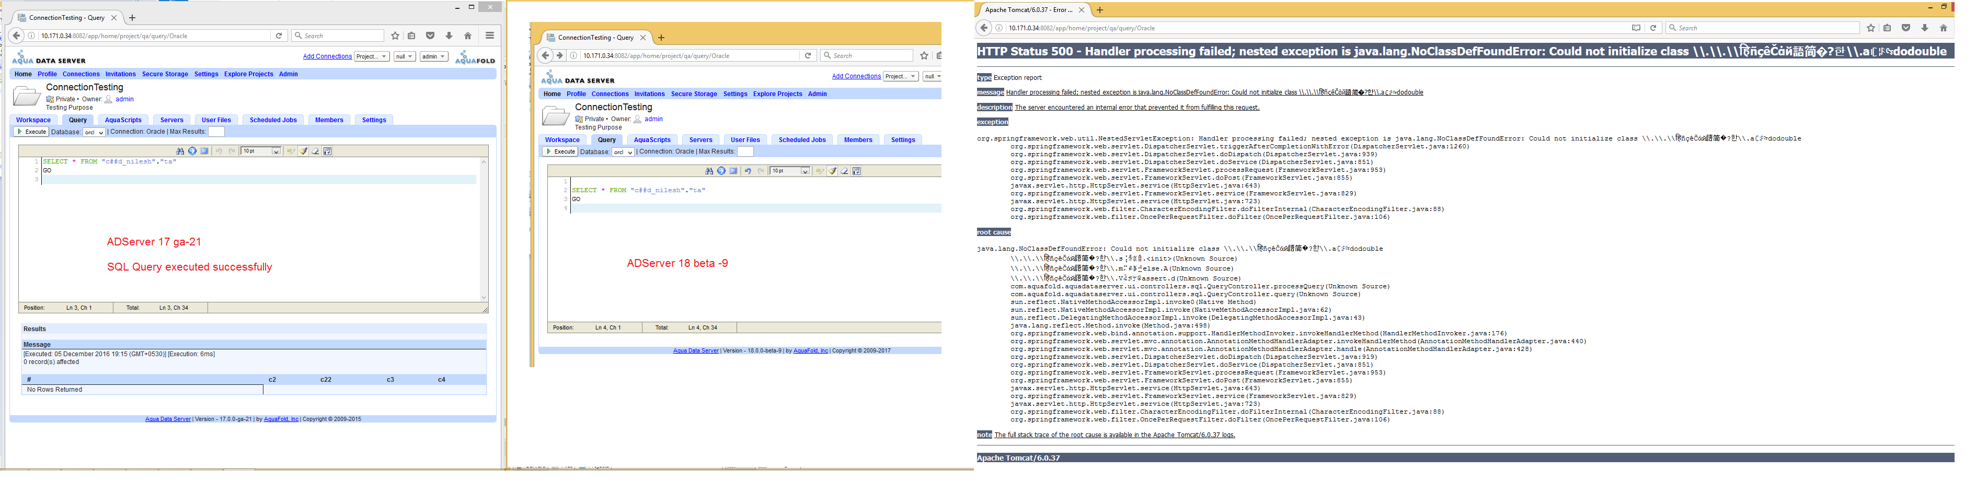1976x493 pixels.
Task: Click admin owner link in 17 ga-21 window
Action: tap(124, 99)
